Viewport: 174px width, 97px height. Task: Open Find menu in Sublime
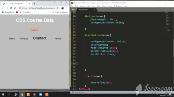pos(89,6)
